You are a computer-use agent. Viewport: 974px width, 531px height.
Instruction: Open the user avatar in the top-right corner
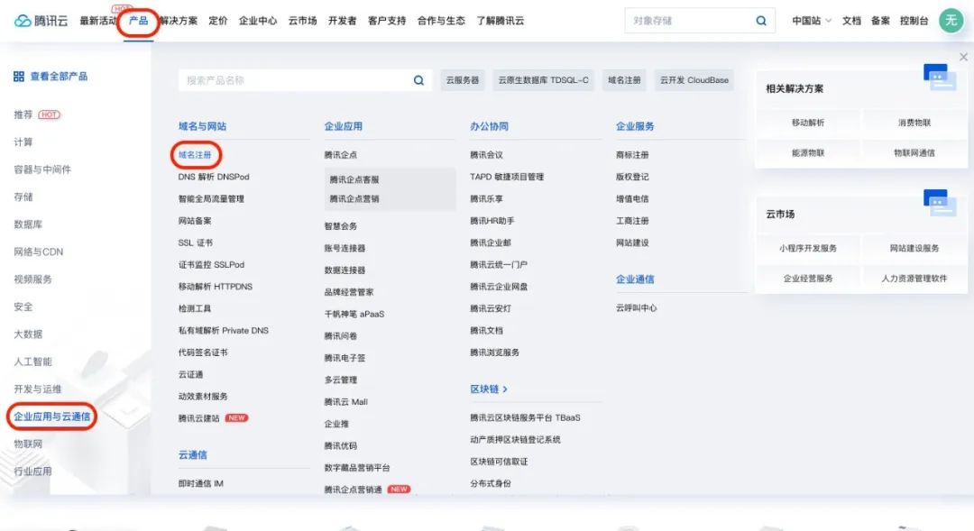point(951,21)
